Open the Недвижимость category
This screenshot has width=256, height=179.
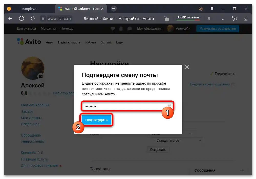tap(69, 42)
